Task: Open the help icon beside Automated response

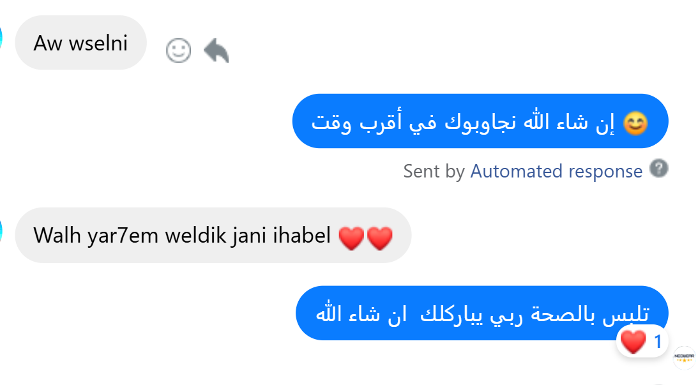Action: [659, 169]
